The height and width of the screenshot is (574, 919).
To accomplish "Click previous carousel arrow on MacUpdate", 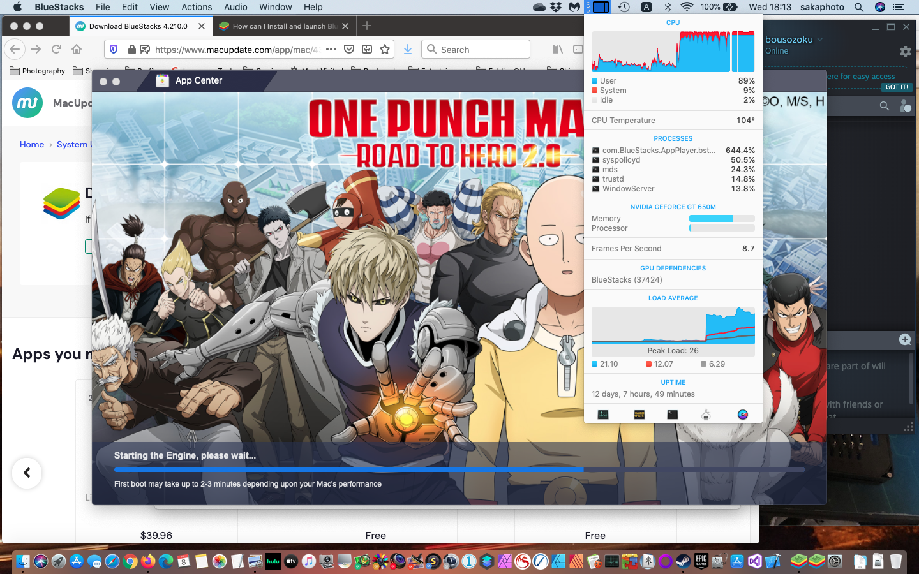I will pyautogui.click(x=27, y=473).
